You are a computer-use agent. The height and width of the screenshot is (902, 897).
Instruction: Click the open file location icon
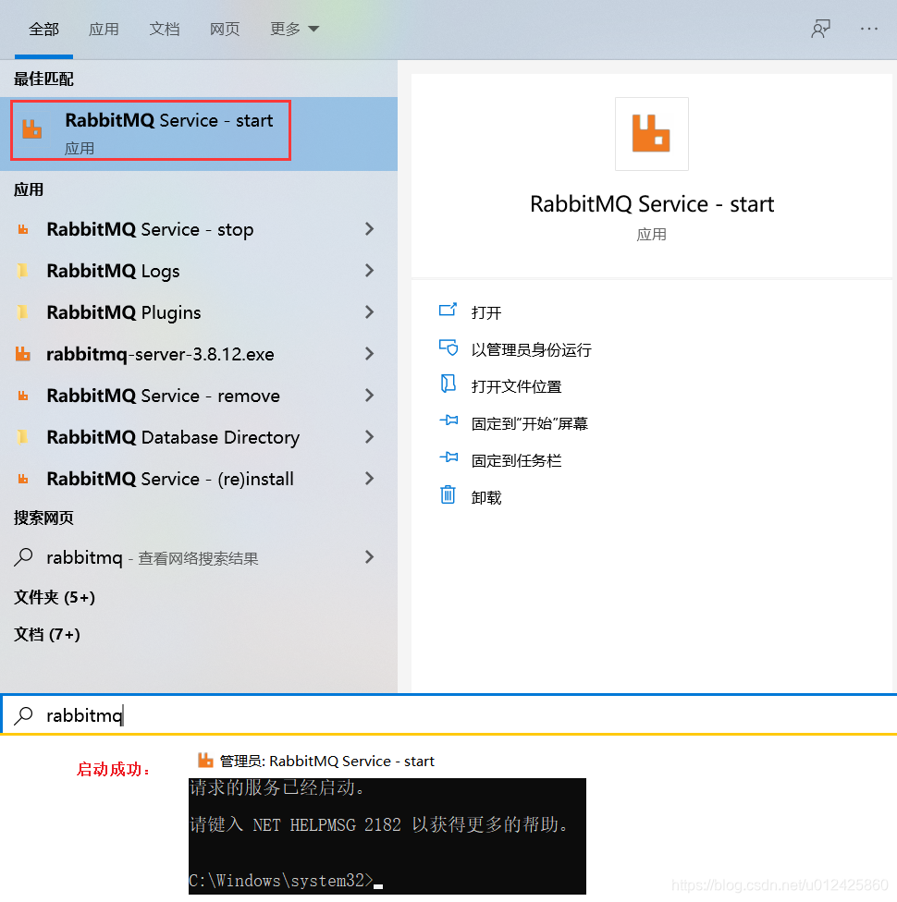448,384
